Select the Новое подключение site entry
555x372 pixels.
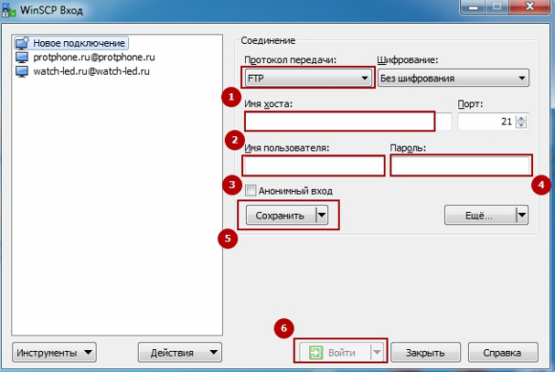(x=78, y=43)
